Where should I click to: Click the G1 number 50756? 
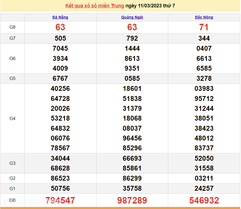(60, 189)
